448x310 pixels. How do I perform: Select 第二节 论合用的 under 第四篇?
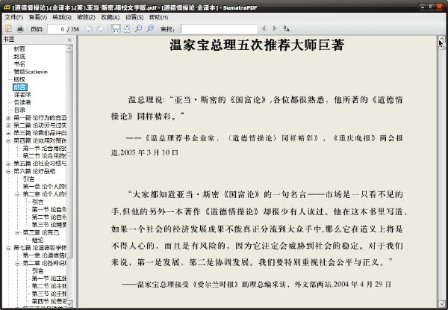coord(44,155)
